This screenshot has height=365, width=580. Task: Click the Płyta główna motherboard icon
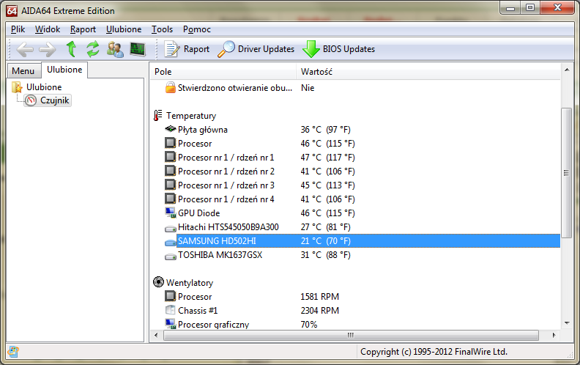170,129
